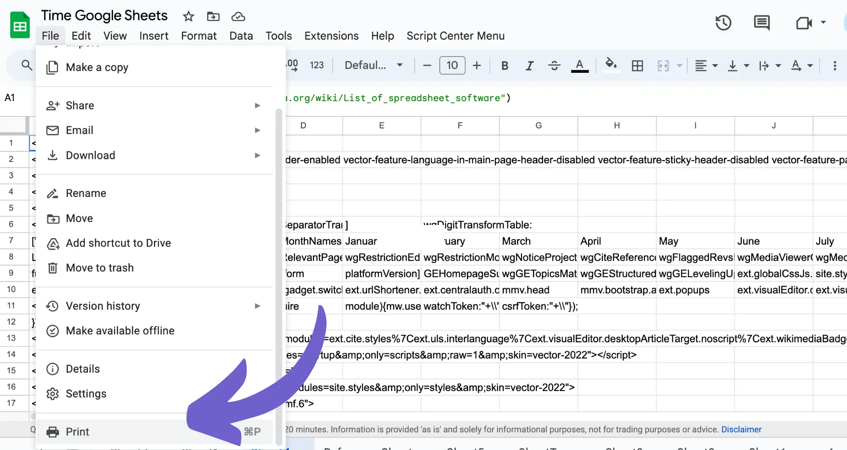This screenshot has width=847, height=450.
Task: Open the 123 number format menu
Action: (x=317, y=65)
